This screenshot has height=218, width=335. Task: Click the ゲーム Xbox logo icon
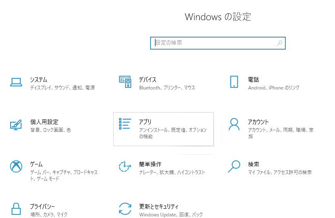(x=16, y=166)
